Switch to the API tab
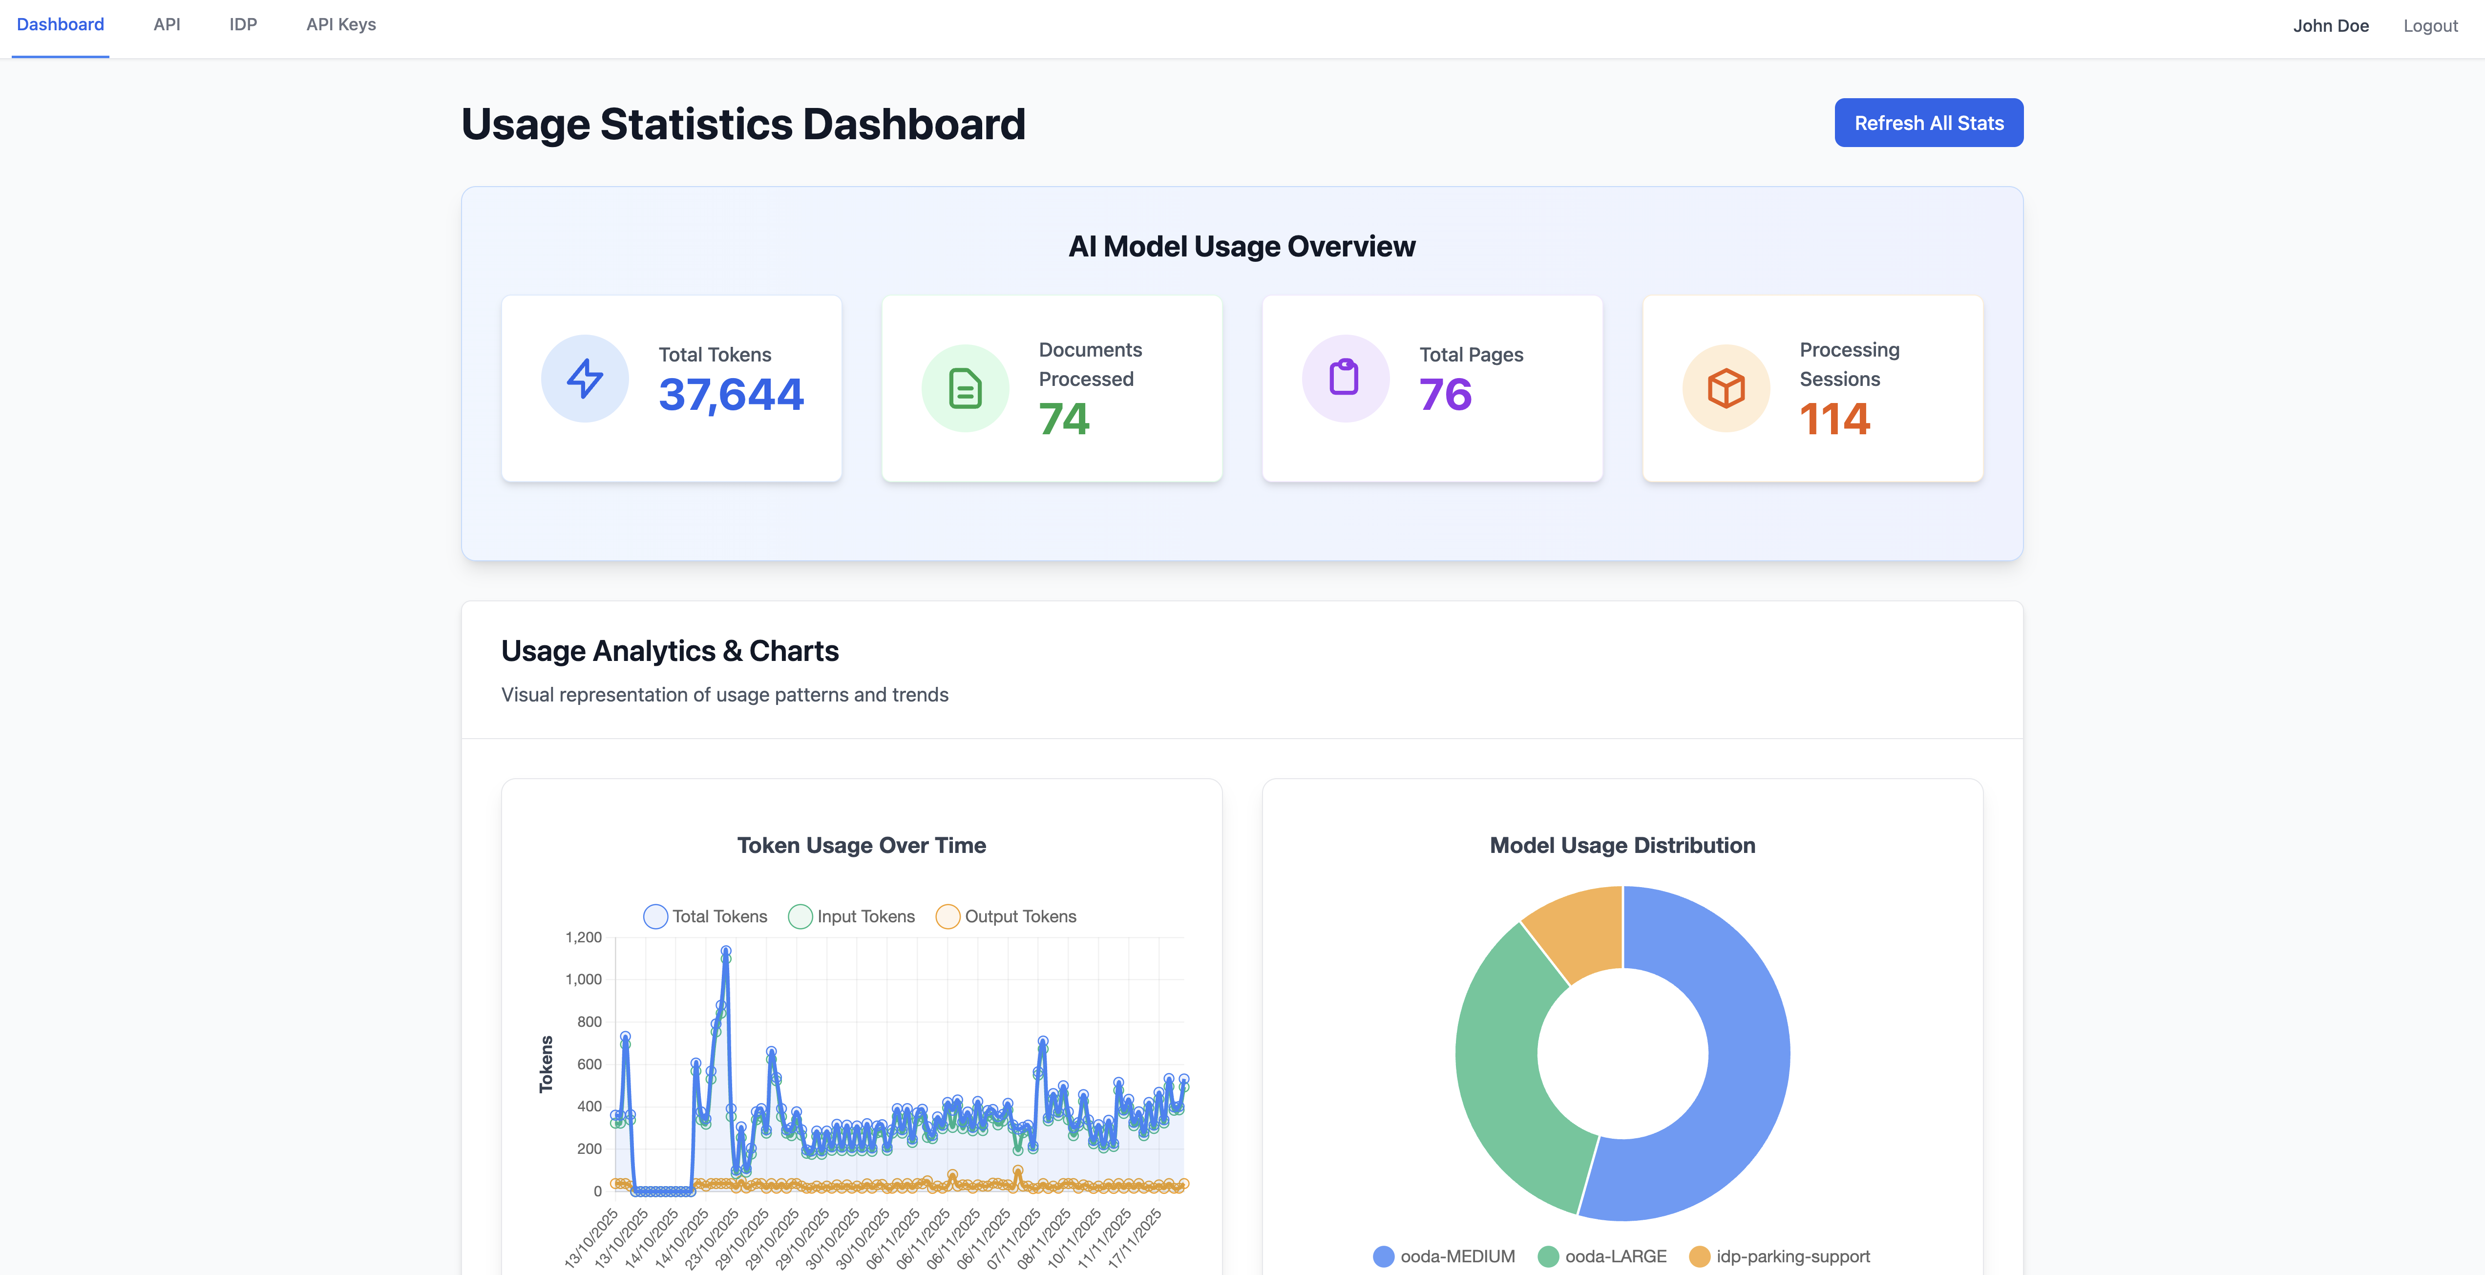Image resolution: width=2485 pixels, height=1275 pixels. tap(167, 25)
